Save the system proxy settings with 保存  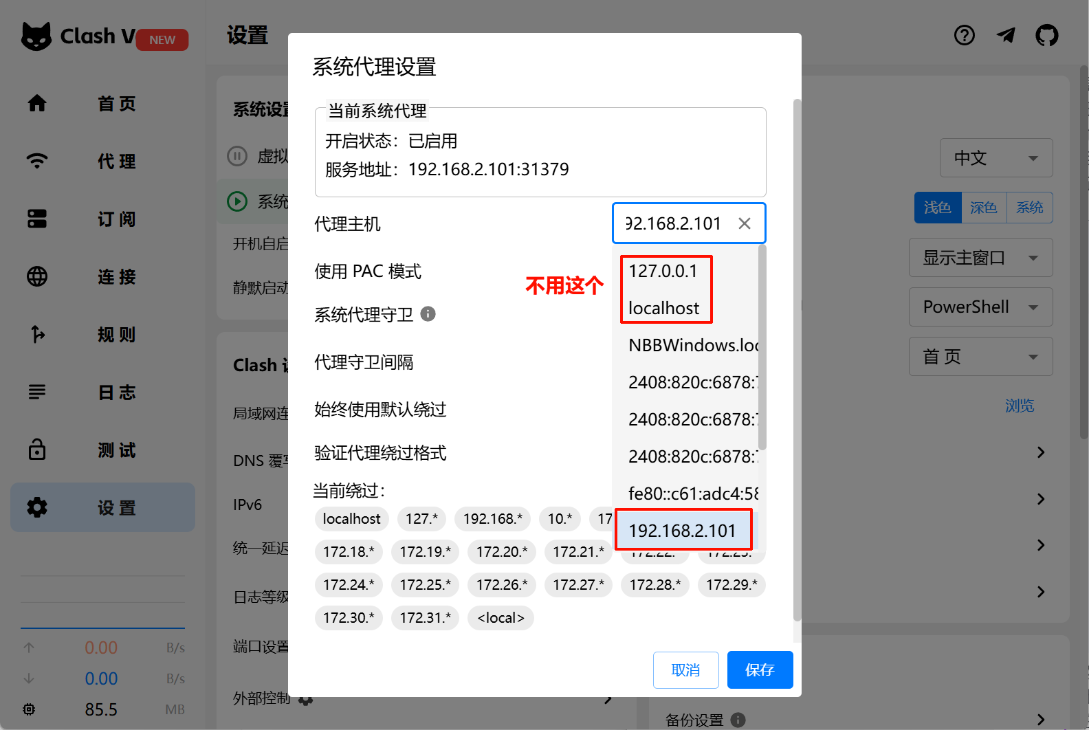click(x=760, y=670)
